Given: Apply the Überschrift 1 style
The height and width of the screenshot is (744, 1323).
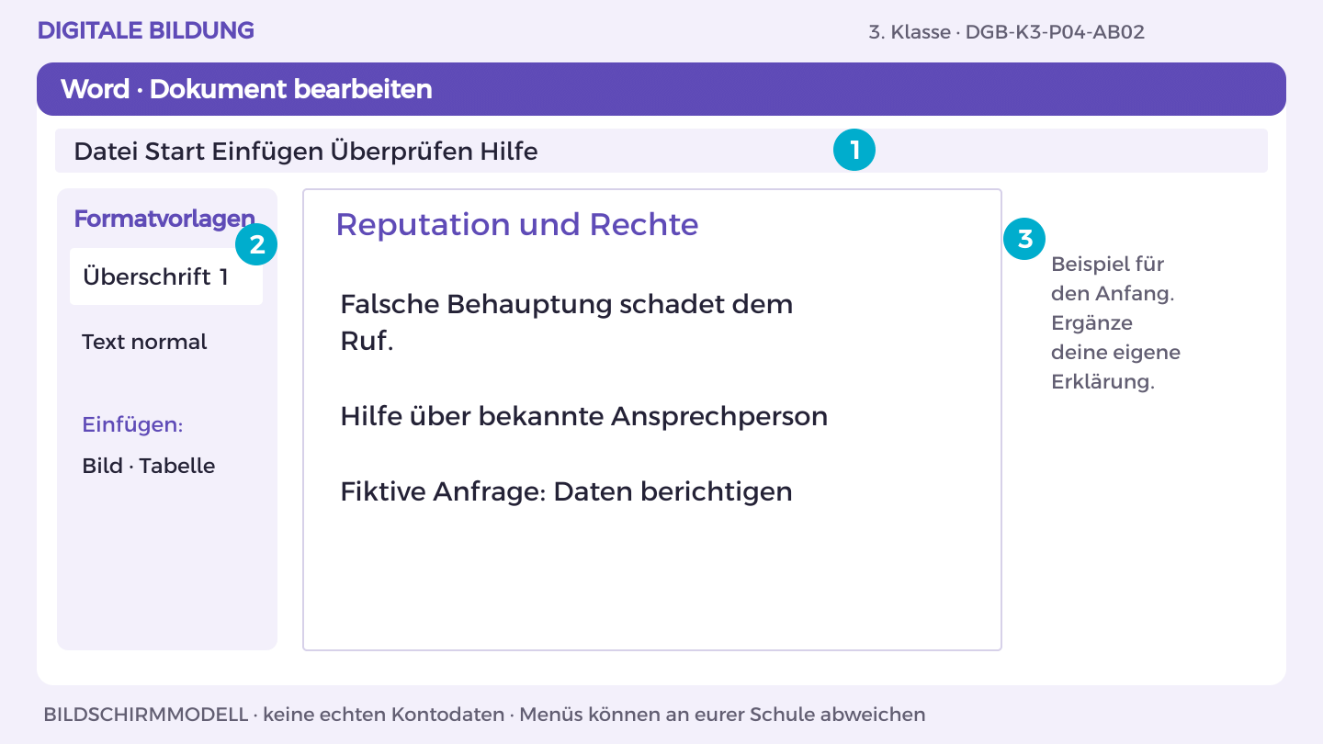Looking at the screenshot, I should [166, 276].
